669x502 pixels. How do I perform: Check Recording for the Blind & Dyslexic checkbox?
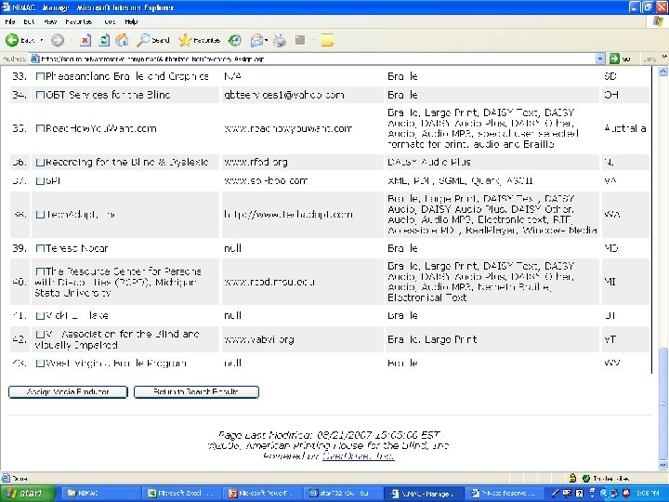[40, 162]
